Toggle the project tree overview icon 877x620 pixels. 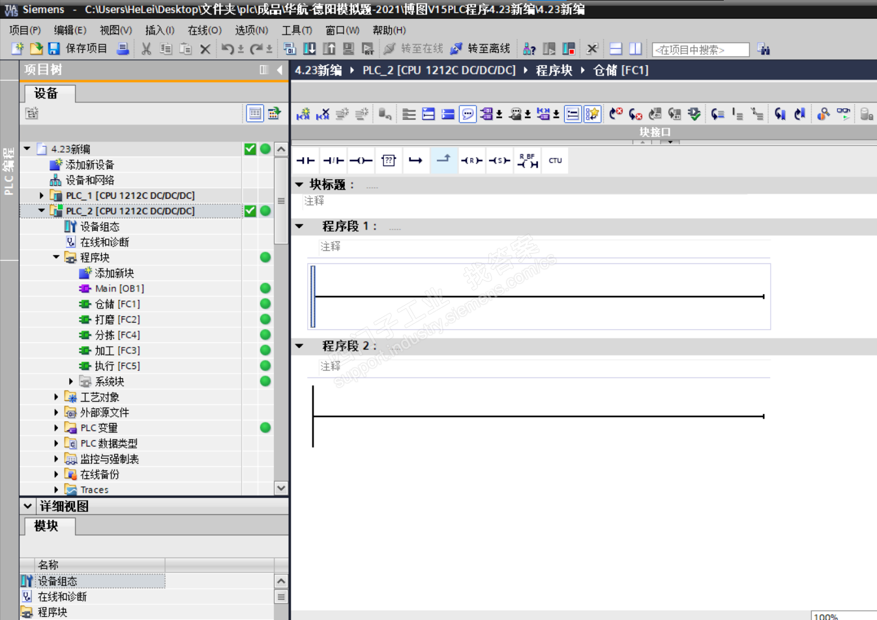pos(255,114)
